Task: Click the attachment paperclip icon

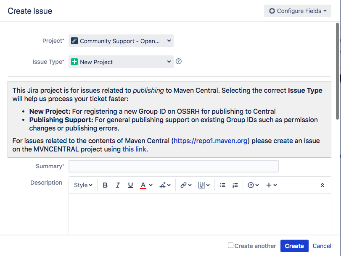Action: point(201,185)
